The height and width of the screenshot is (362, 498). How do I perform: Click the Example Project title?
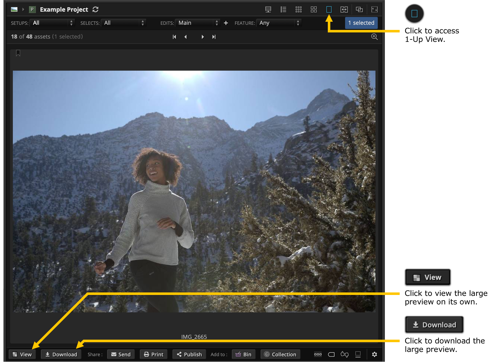tap(64, 9)
